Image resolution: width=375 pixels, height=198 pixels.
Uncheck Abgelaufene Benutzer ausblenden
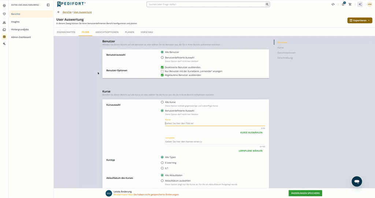click(162, 75)
